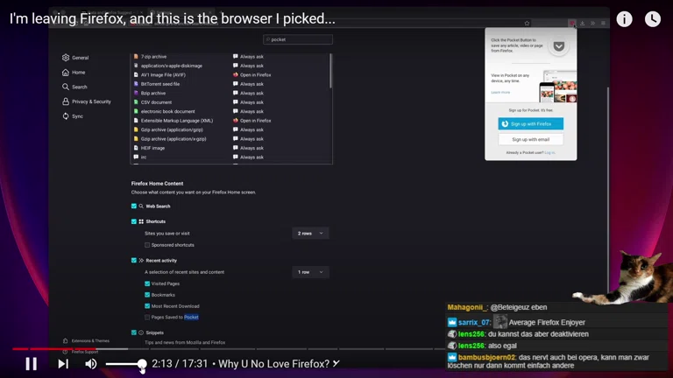Expand the Recent activity rows dropdown
Screen dimensions: 673x378
pyautogui.click(x=310, y=272)
